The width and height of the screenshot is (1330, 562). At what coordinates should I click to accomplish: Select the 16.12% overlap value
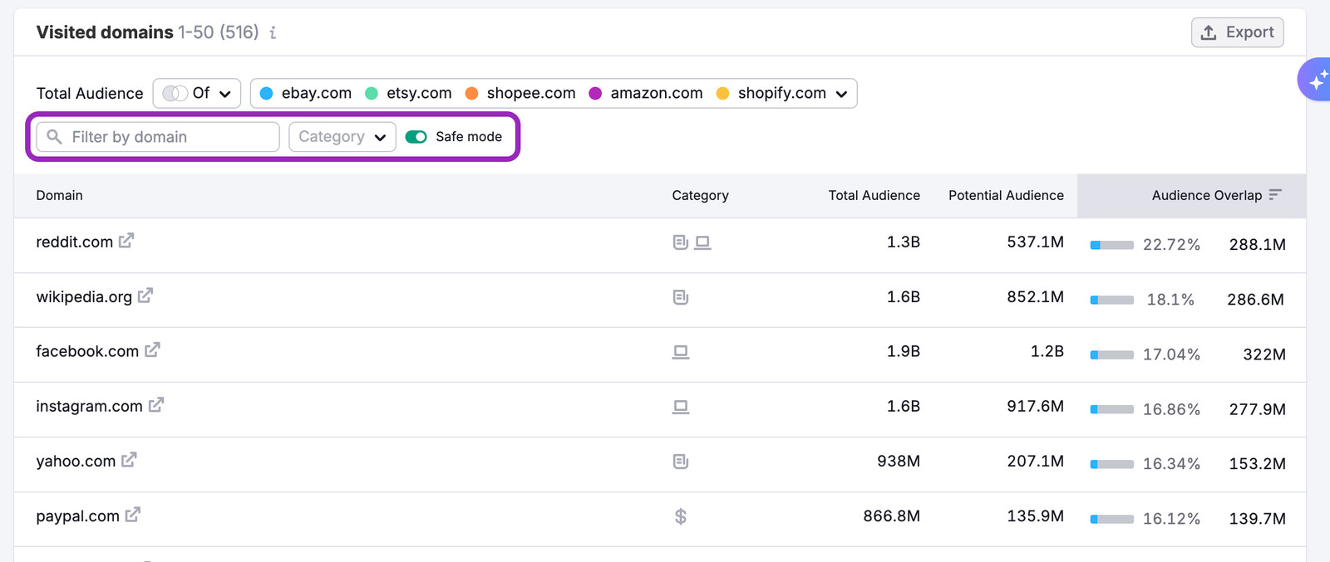pos(1171,519)
